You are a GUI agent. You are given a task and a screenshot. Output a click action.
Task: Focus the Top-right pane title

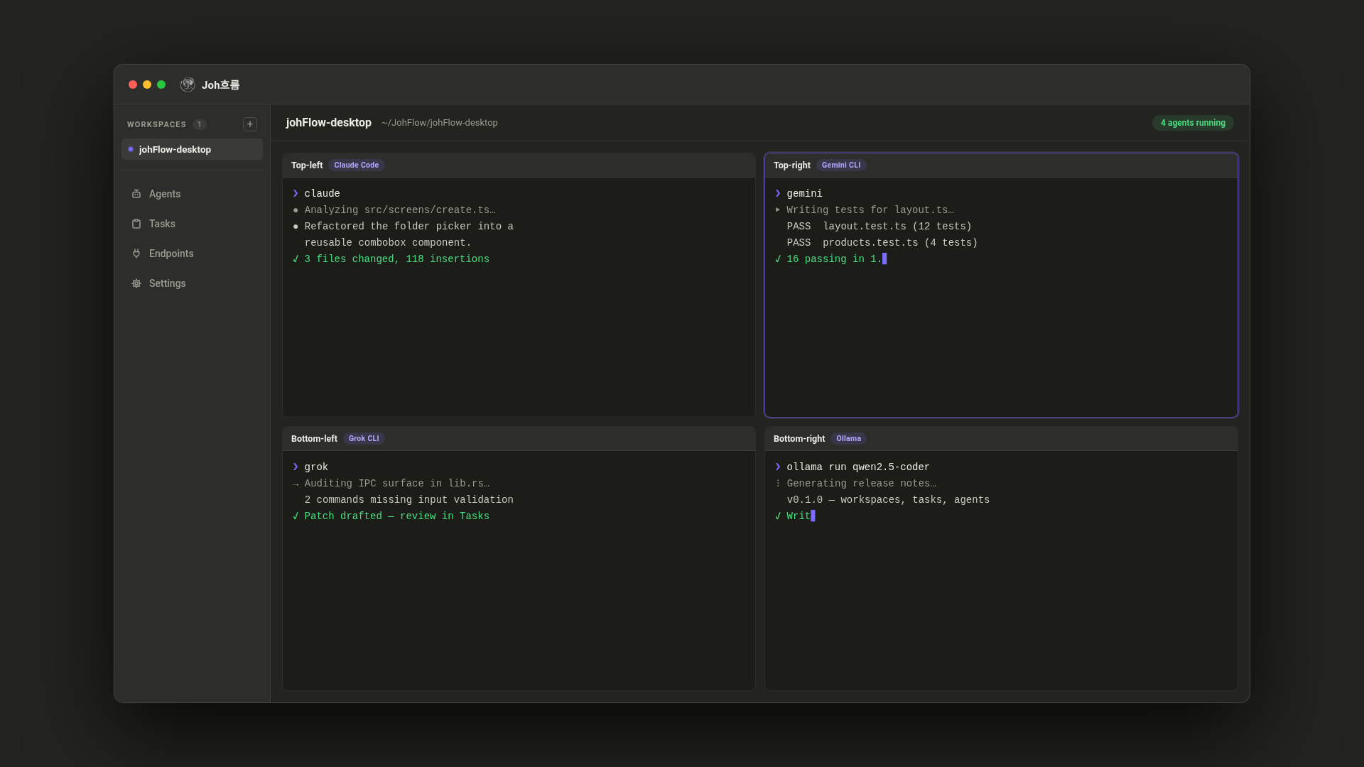point(791,165)
